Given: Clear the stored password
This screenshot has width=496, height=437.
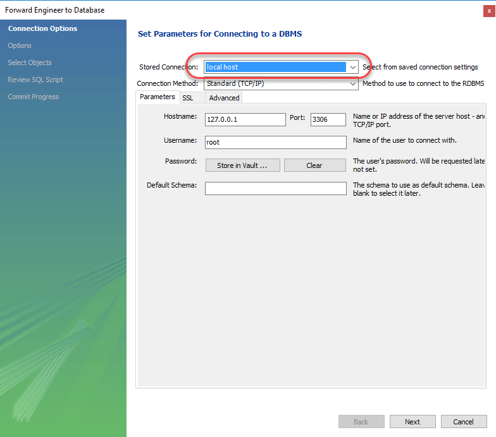Looking at the screenshot, I should point(314,165).
